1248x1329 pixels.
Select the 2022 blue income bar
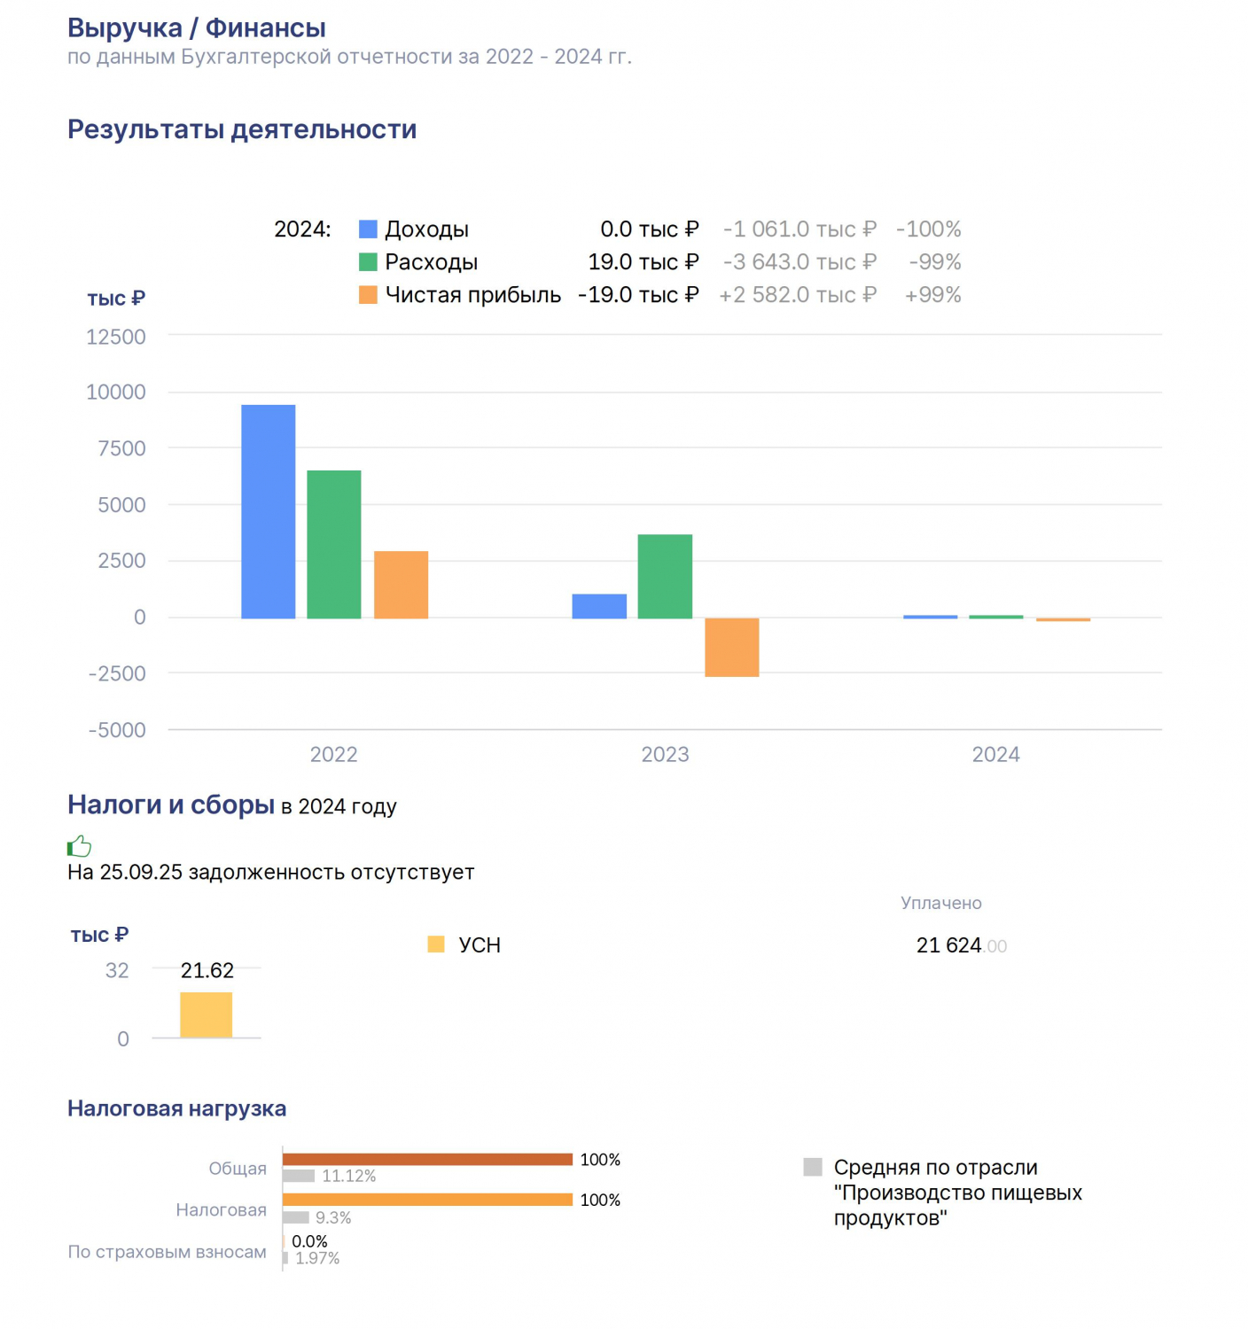point(269,511)
